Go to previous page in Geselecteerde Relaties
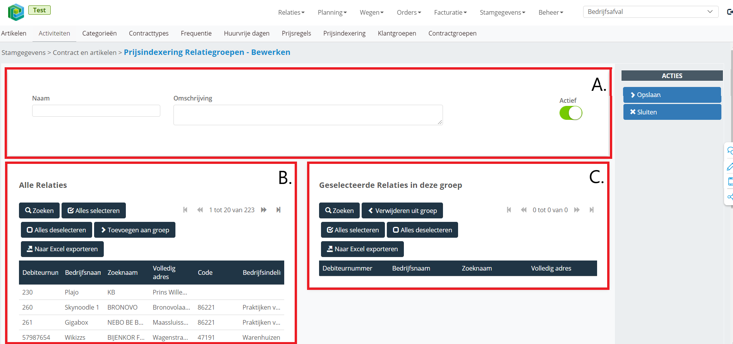The width and height of the screenshot is (733, 344). coord(524,210)
